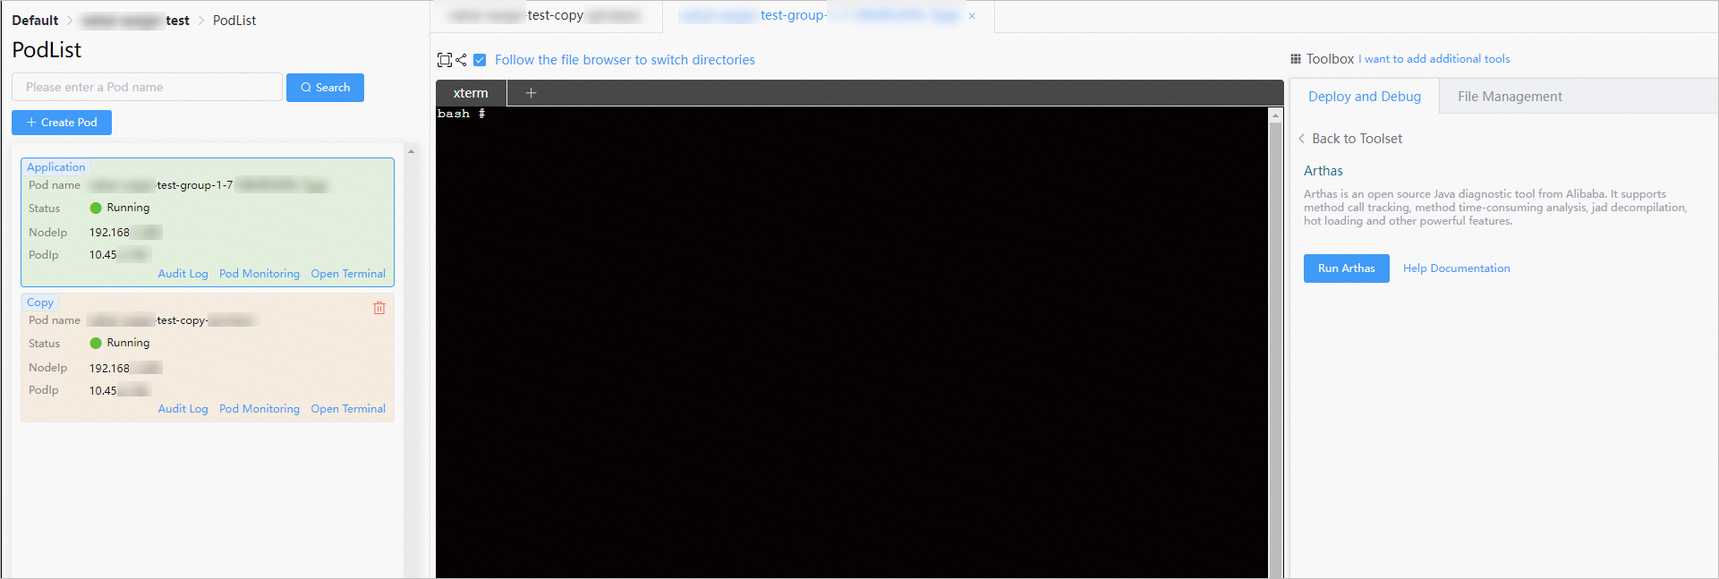
Task: Go Back to Toolset
Action: (1357, 139)
